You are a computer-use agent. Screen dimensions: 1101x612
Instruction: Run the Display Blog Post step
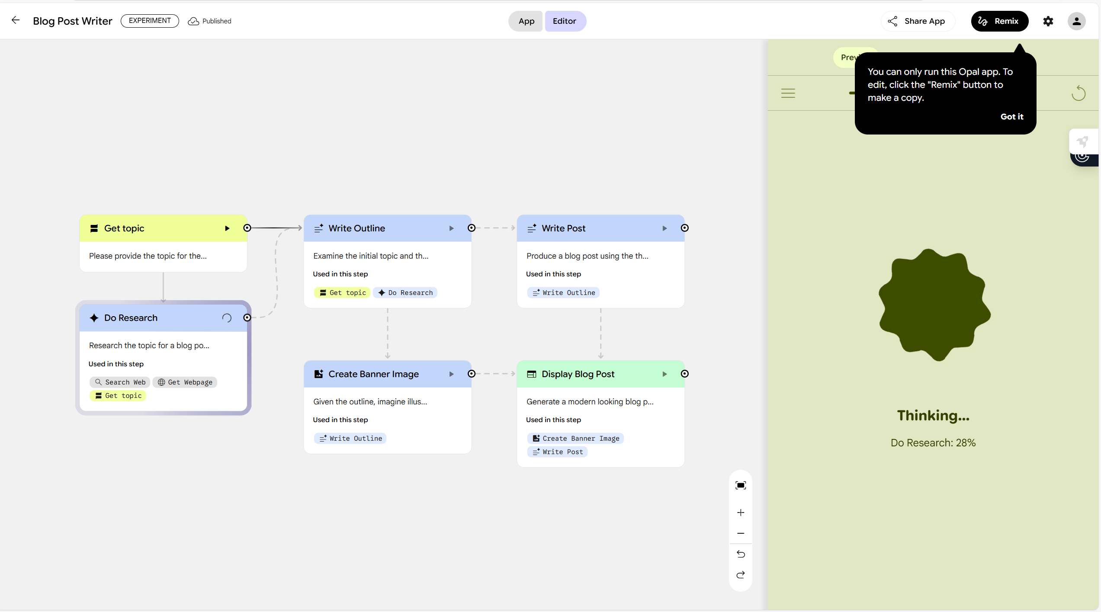coord(664,374)
